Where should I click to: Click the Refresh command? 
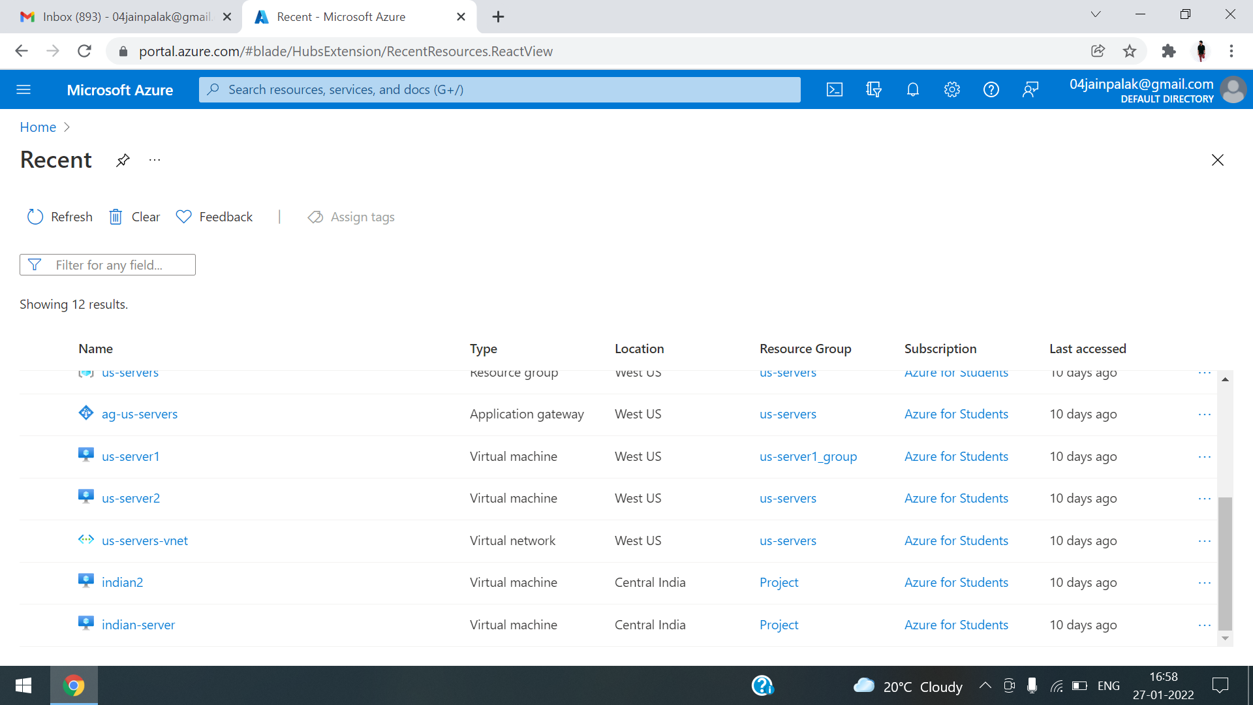coord(60,217)
